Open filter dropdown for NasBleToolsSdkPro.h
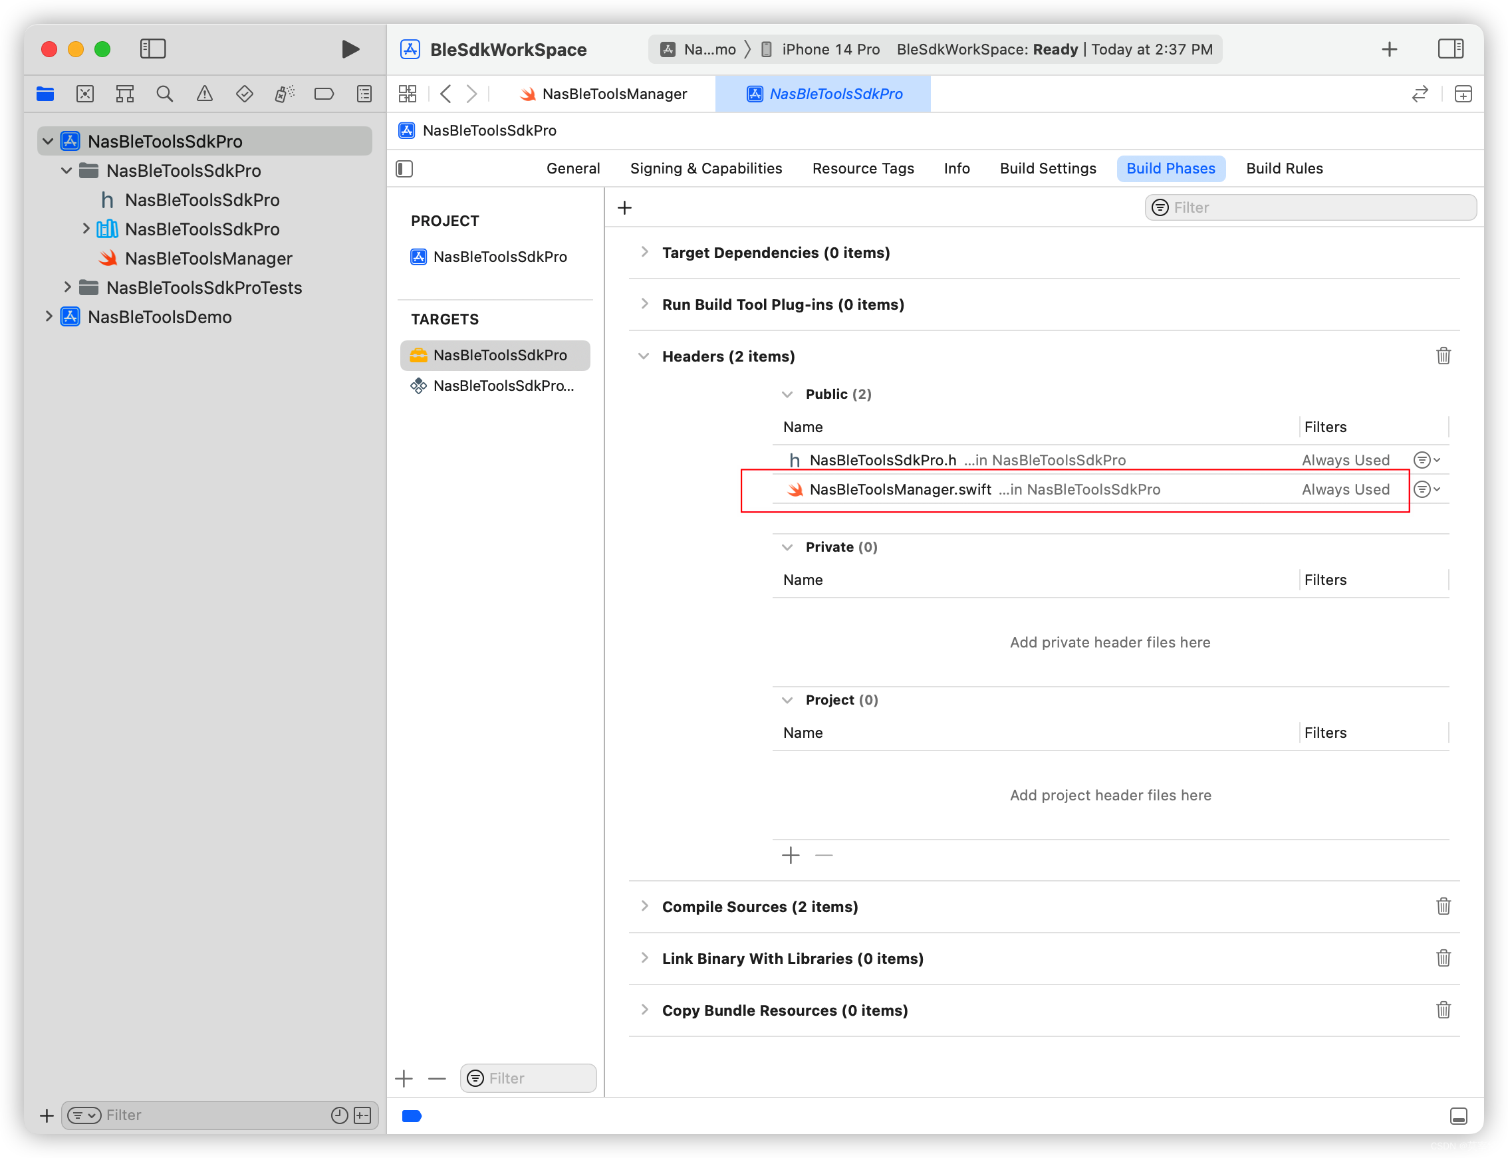Screen dimensions: 1508x1158 1426,460
